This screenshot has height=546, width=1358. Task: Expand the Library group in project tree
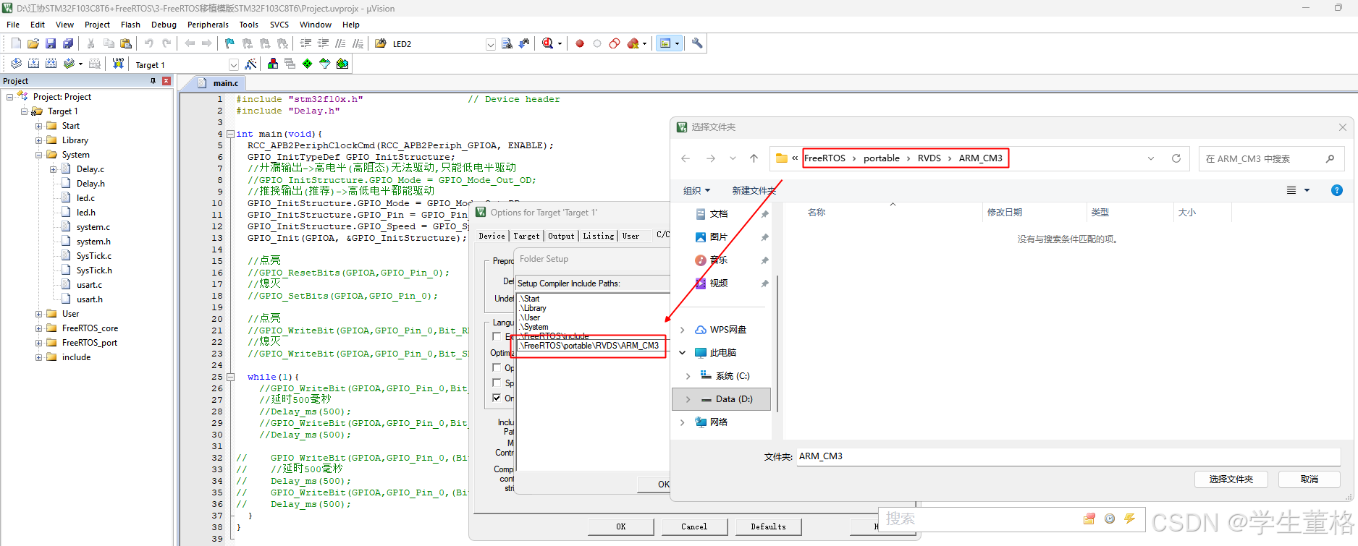tap(38, 140)
